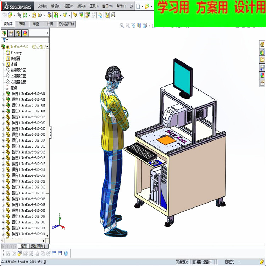Collapse the FeatureManager panel handle
The width and height of the screenshot is (266, 266).
click(x=50, y=132)
